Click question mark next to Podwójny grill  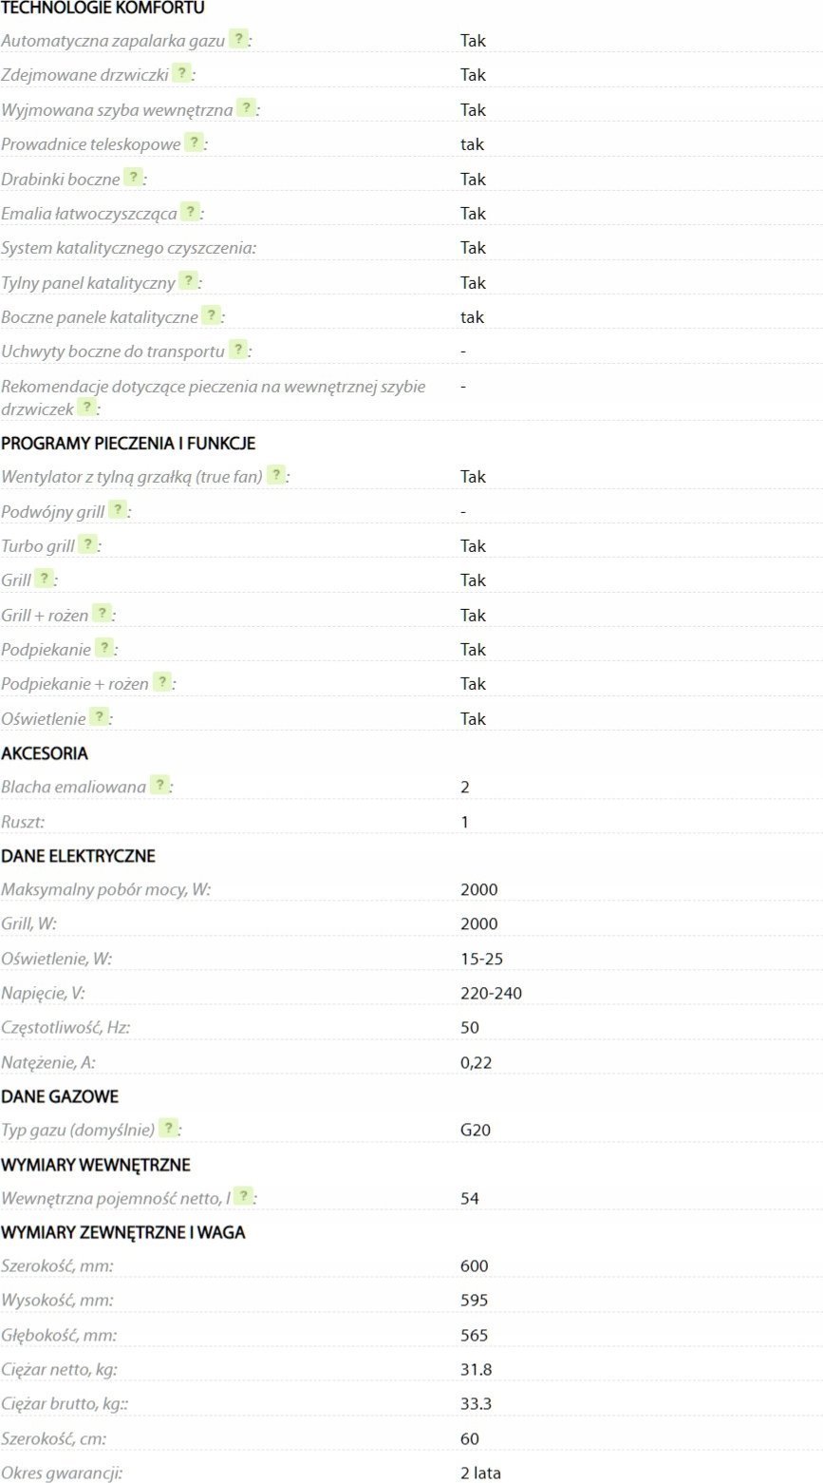tap(117, 510)
